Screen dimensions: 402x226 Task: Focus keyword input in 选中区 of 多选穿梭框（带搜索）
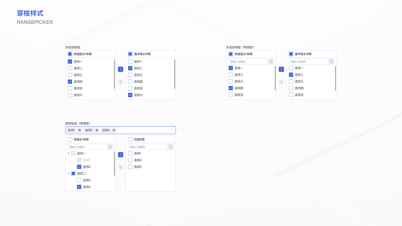coord(309,62)
